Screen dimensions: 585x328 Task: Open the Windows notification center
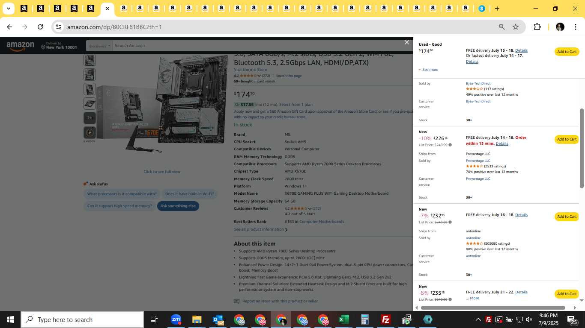click(573, 319)
